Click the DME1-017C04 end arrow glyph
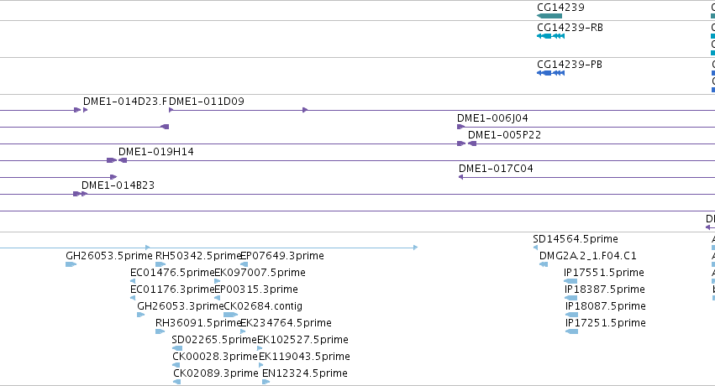This screenshot has width=715, height=386. [x=461, y=177]
